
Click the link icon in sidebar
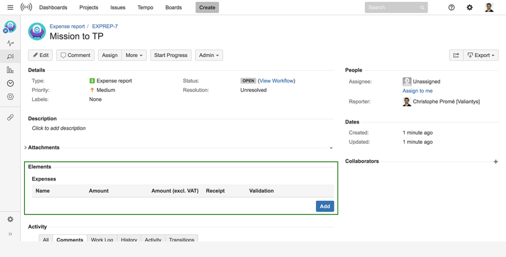(x=10, y=118)
